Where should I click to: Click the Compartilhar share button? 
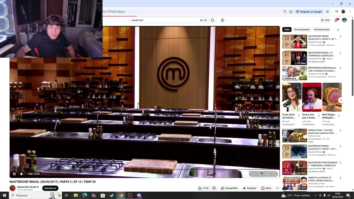pyautogui.click(x=229, y=188)
